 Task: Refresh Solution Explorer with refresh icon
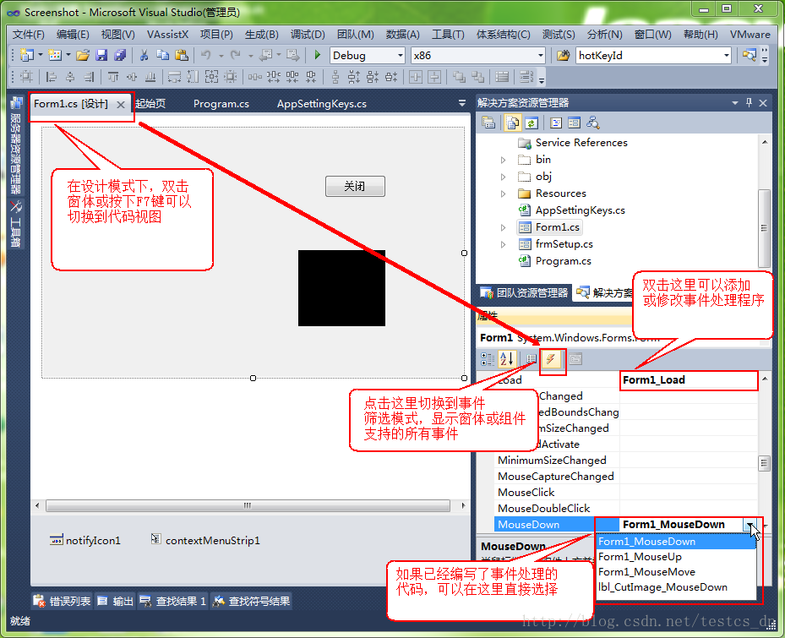[x=532, y=123]
